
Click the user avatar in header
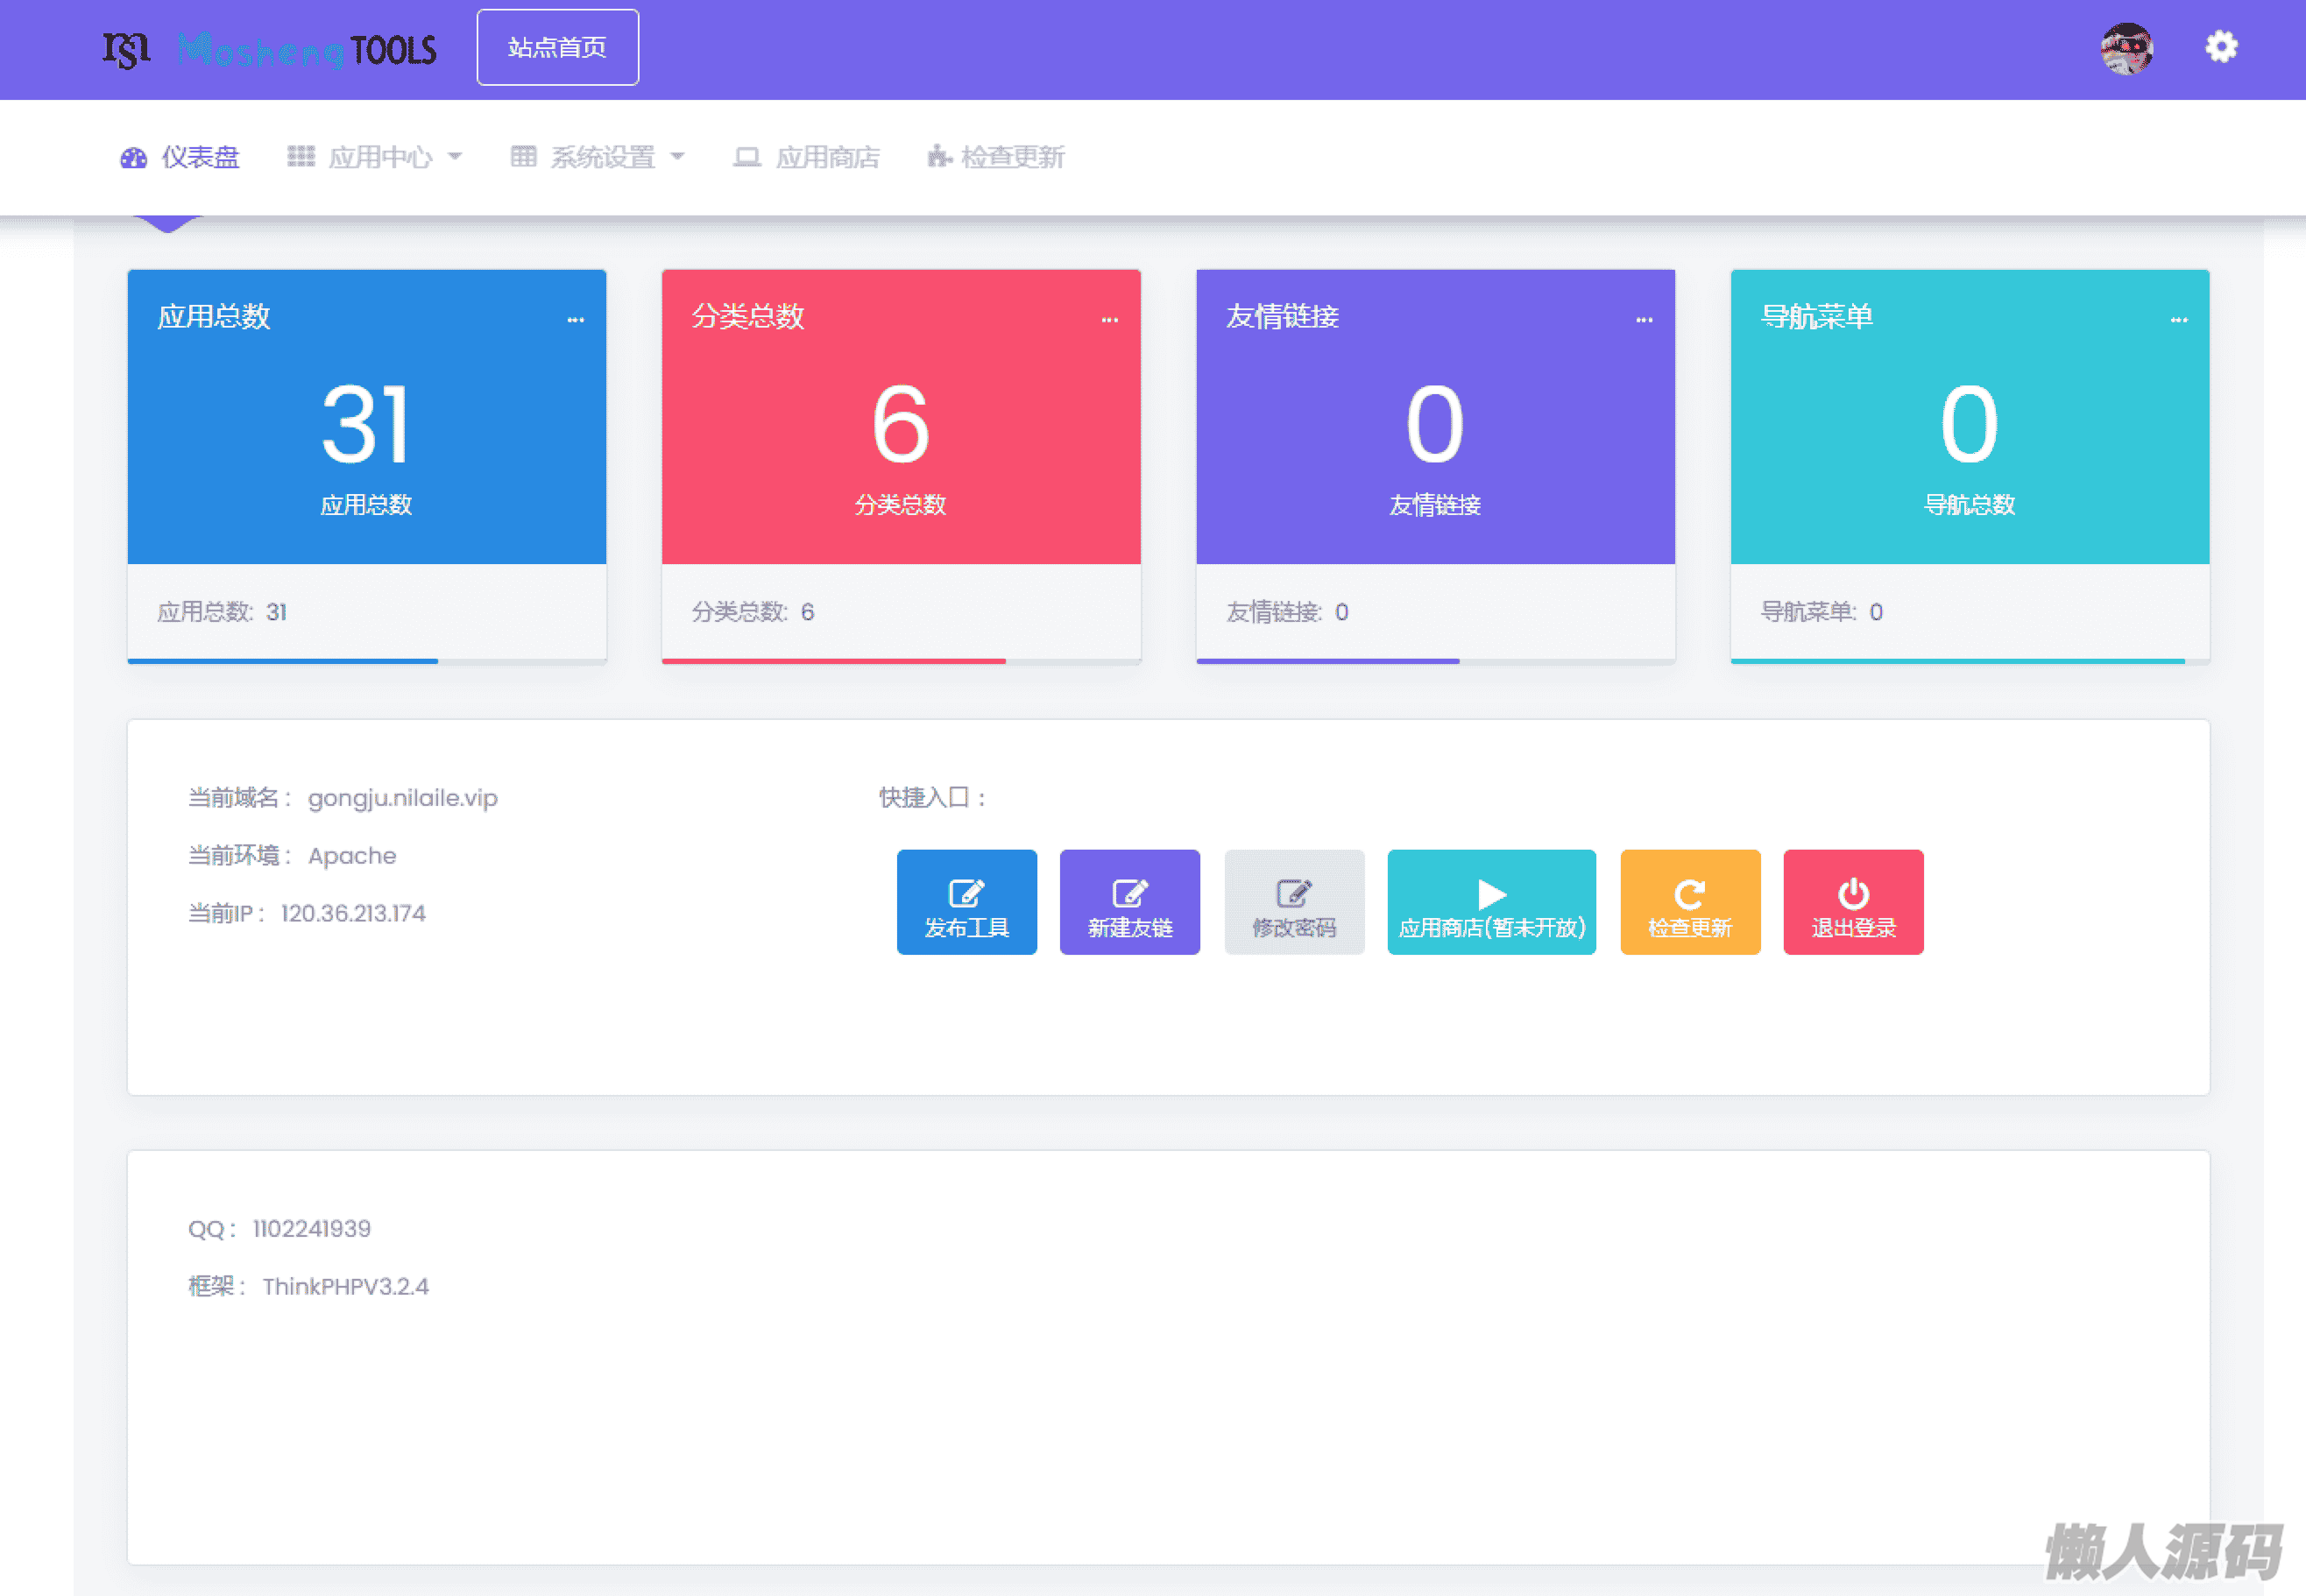coord(2126,49)
